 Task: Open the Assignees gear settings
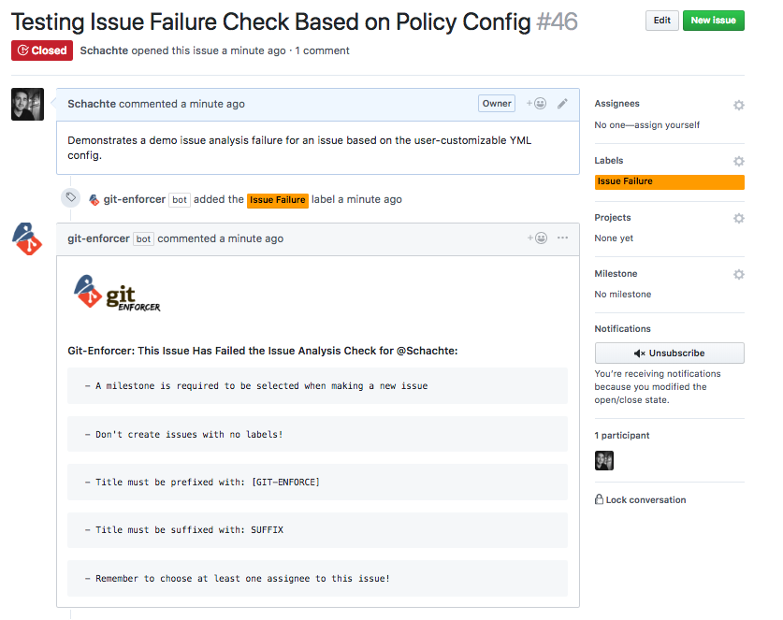[738, 105]
